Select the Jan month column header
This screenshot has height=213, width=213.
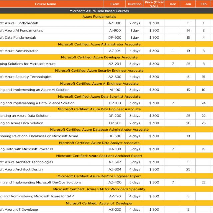(x=188, y=4)
